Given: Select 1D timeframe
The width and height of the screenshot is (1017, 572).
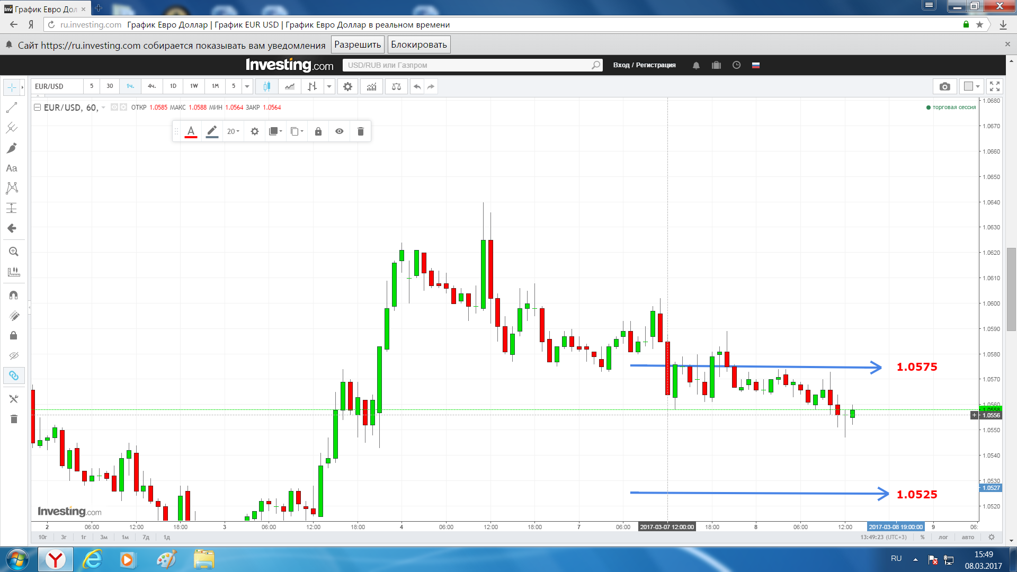Looking at the screenshot, I should tap(173, 86).
